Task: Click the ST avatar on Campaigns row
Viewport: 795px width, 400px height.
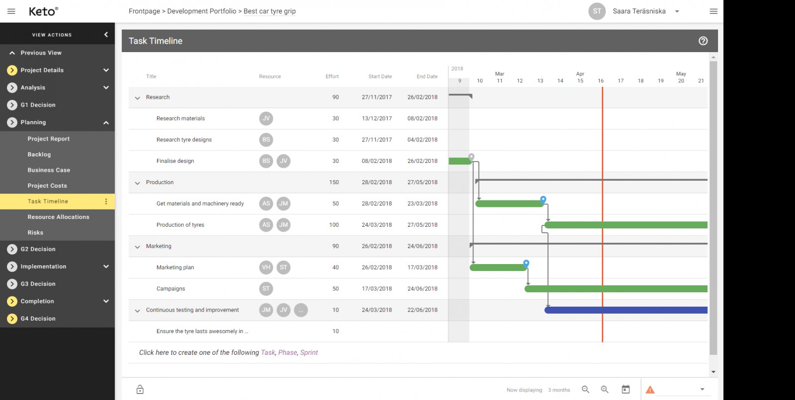Action: (266, 289)
